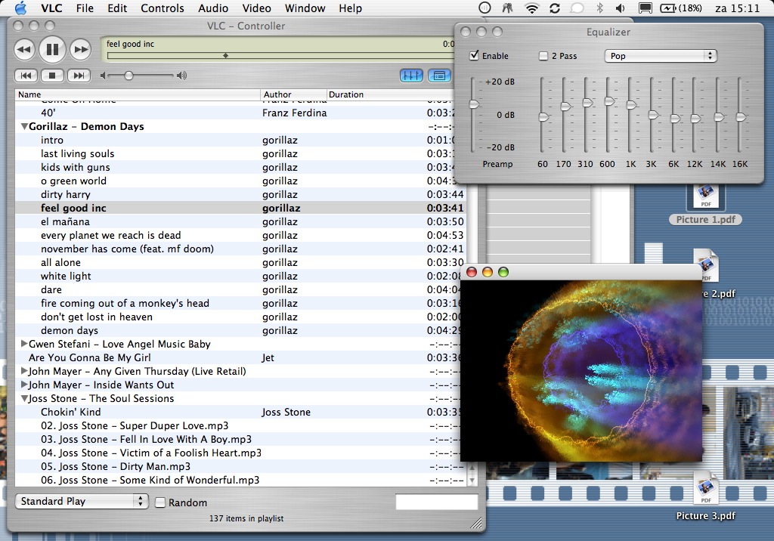
Task: Open the Help menu
Action: click(351, 8)
